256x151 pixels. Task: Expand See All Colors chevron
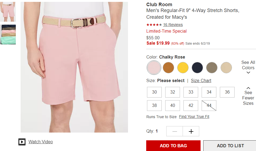coord(248,73)
